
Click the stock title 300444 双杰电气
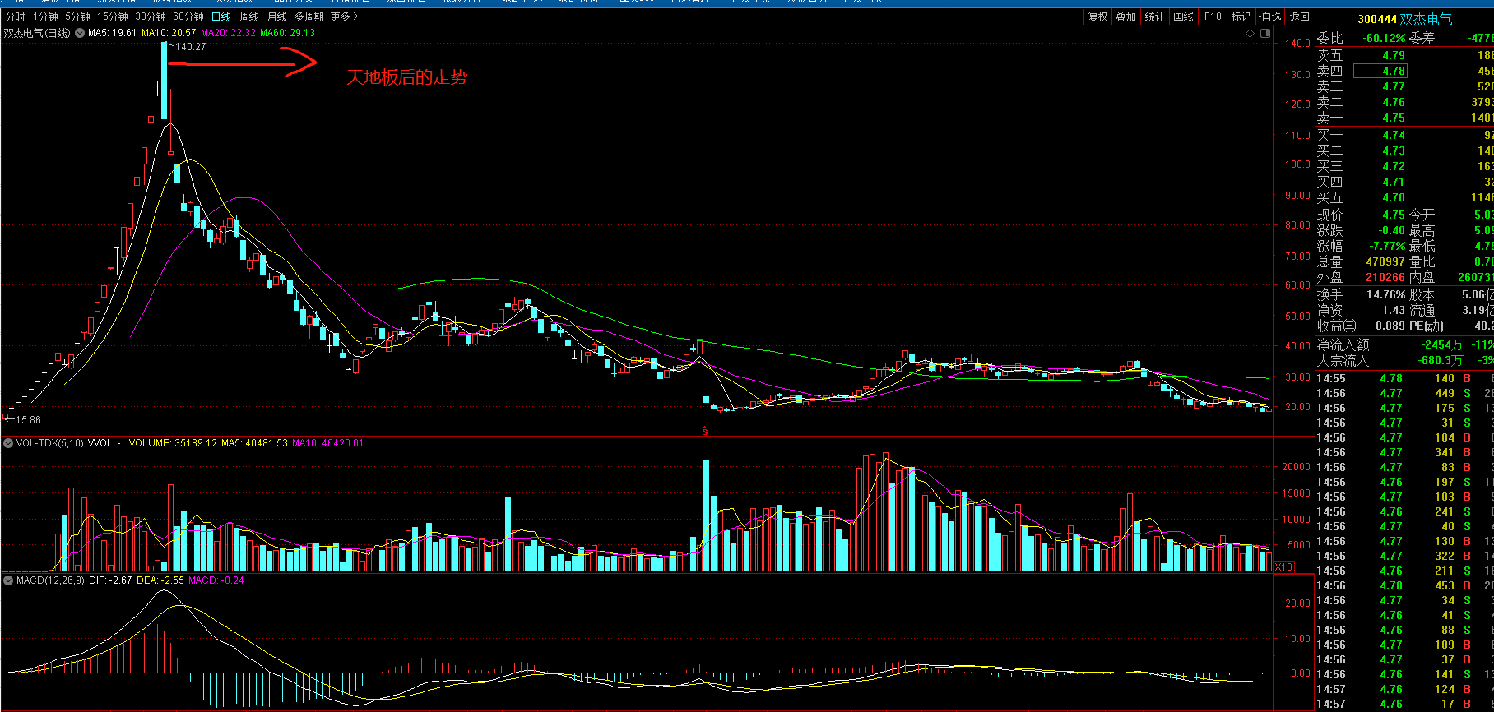click(x=1404, y=19)
